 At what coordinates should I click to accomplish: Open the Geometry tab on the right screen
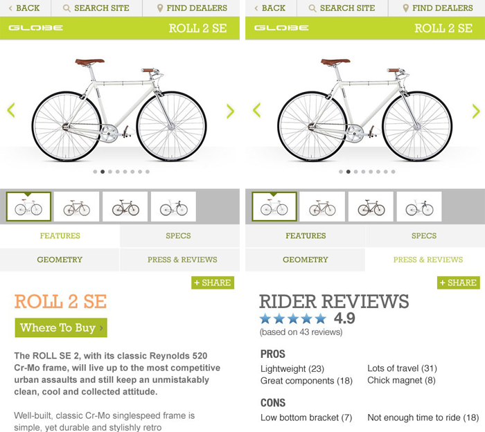306,260
